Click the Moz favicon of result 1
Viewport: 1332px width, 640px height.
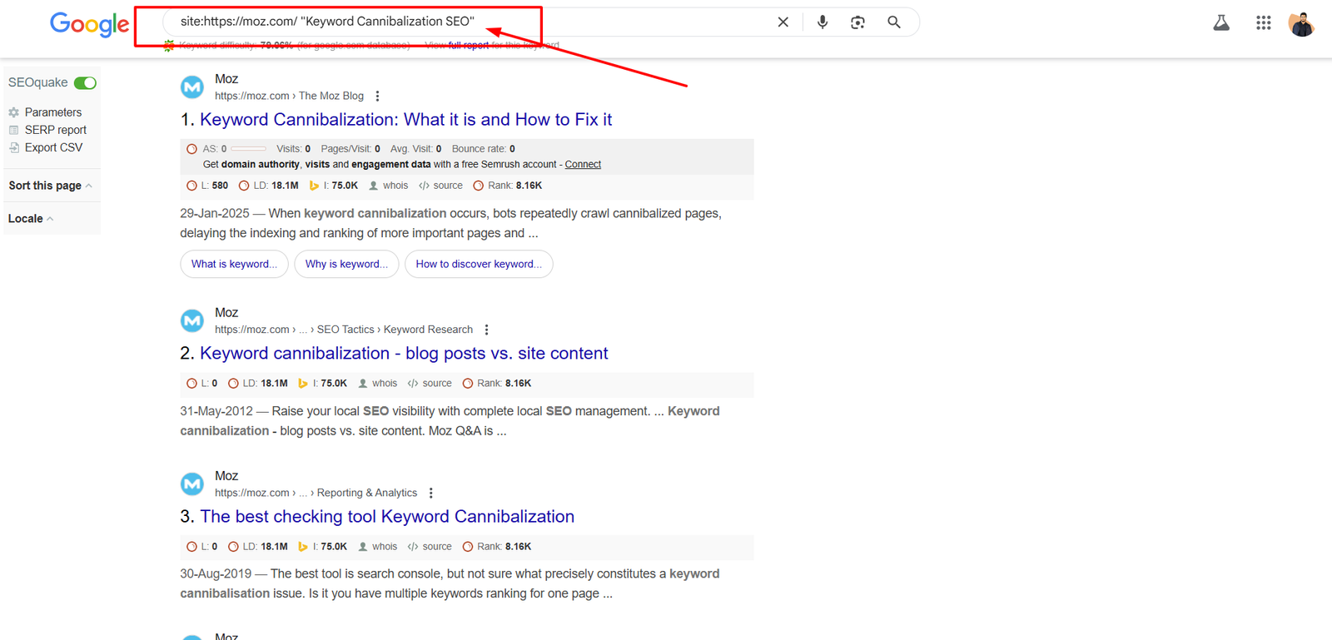(192, 87)
